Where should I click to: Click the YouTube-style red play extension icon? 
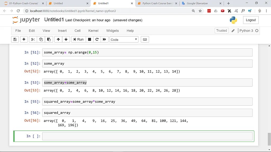pos(223,11)
